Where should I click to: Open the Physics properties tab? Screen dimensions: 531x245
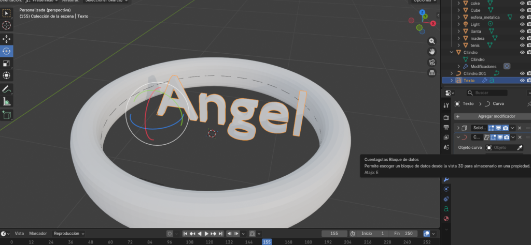click(x=446, y=189)
